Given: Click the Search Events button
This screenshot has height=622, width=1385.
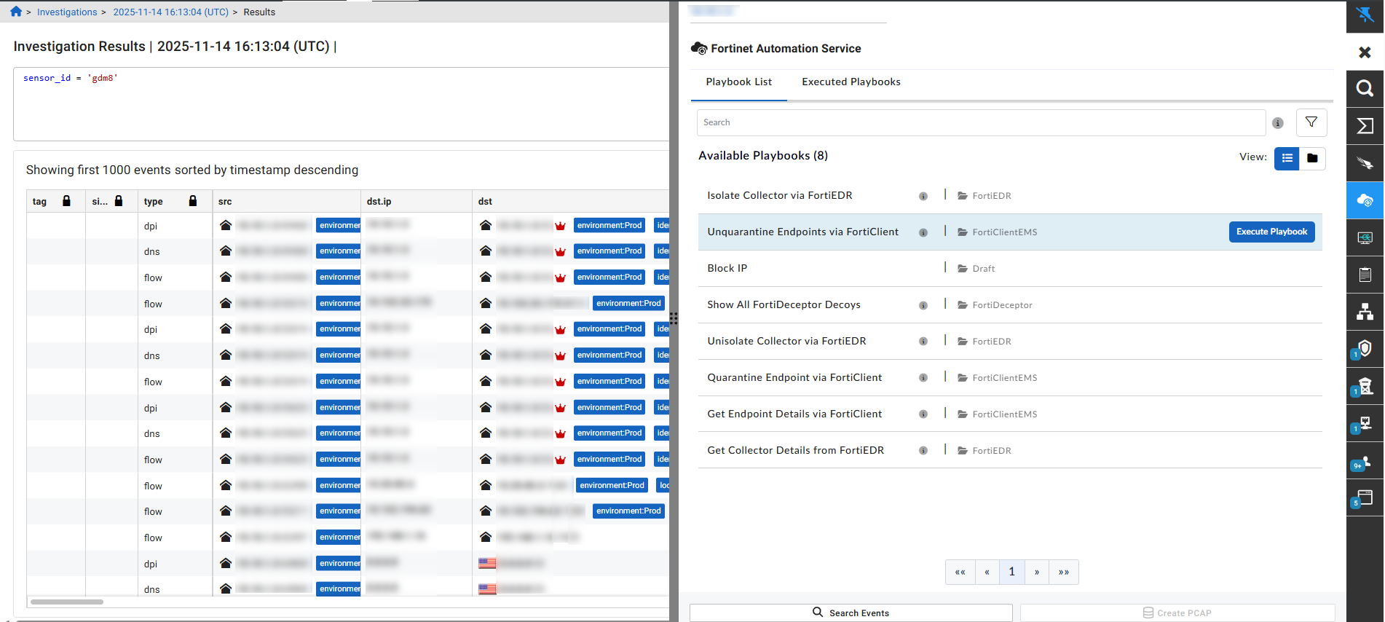Looking at the screenshot, I should pos(851,613).
